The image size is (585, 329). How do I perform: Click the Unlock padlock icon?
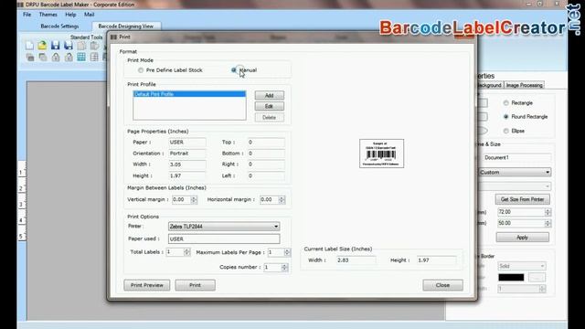point(69,57)
